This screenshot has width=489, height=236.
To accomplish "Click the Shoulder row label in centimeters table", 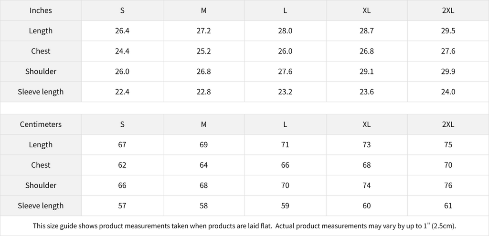I will click(41, 185).
